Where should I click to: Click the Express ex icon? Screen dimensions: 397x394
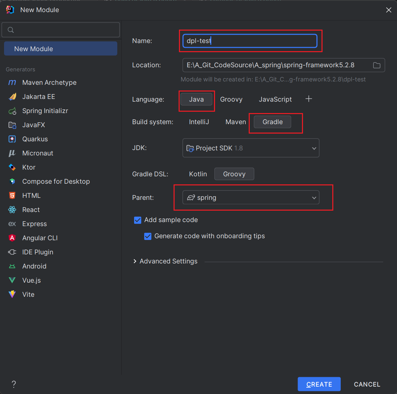[x=12, y=224]
